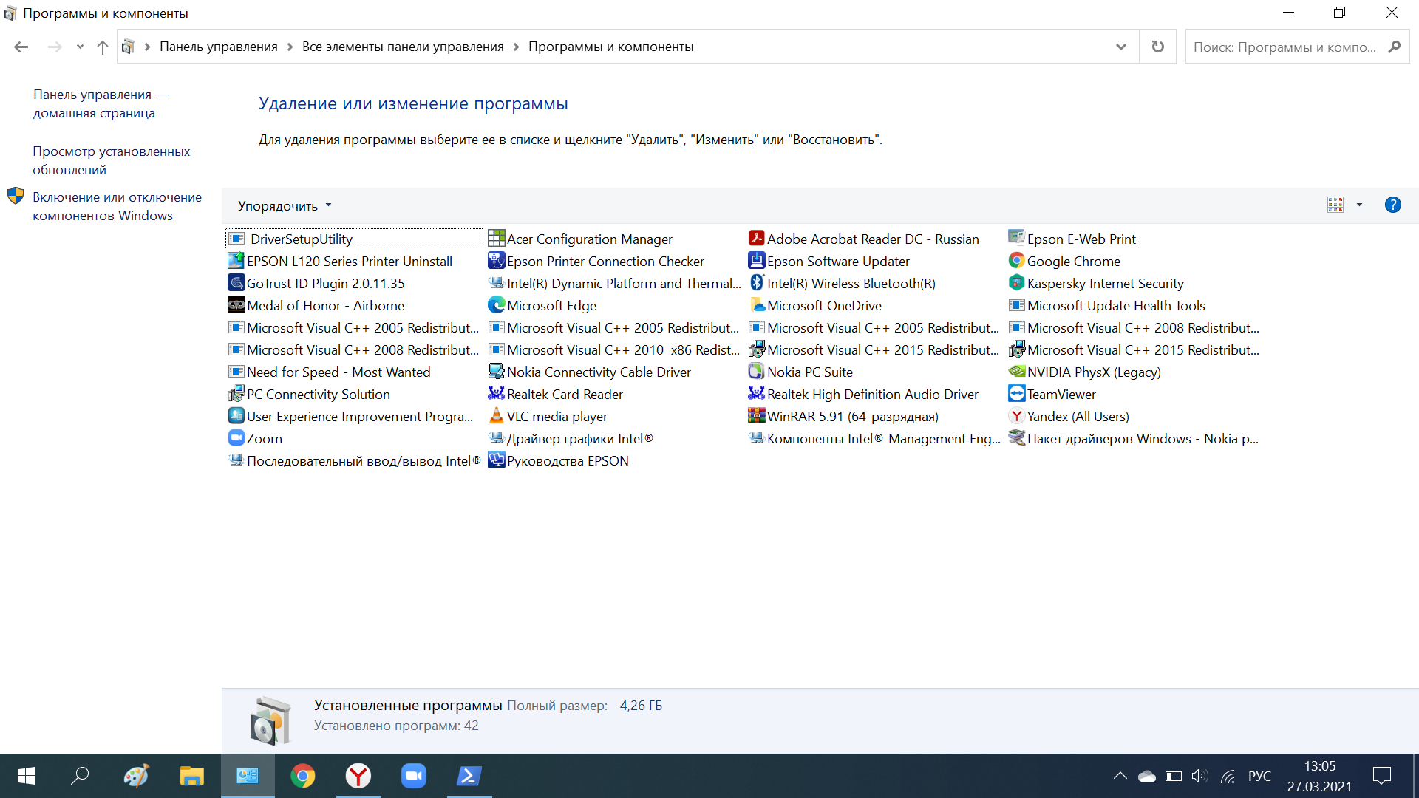Select Realtek High Definition Audio Driver
Viewport: 1419px width, 798px height.
[872, 395]
